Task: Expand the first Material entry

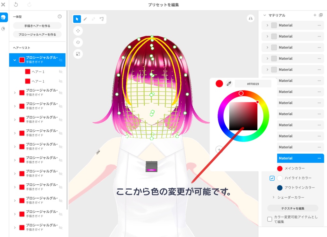Action: coord(268,25)
